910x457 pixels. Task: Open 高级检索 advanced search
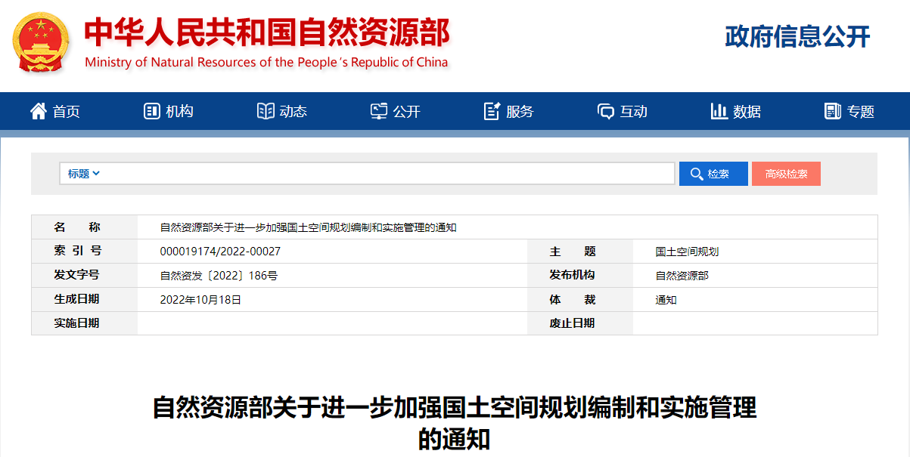tap(786, 174)
